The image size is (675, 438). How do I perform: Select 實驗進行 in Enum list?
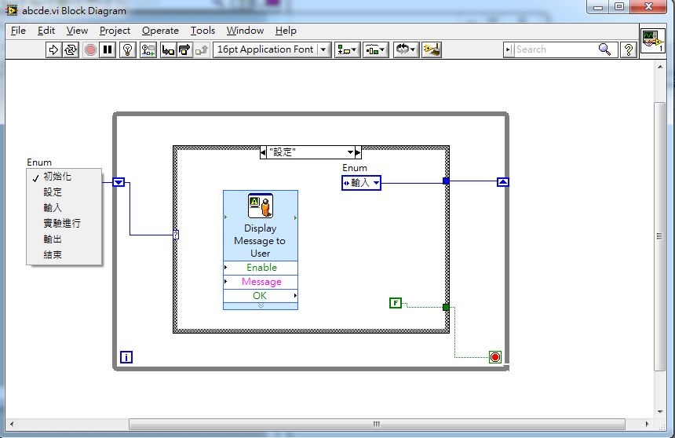(64, 223)
